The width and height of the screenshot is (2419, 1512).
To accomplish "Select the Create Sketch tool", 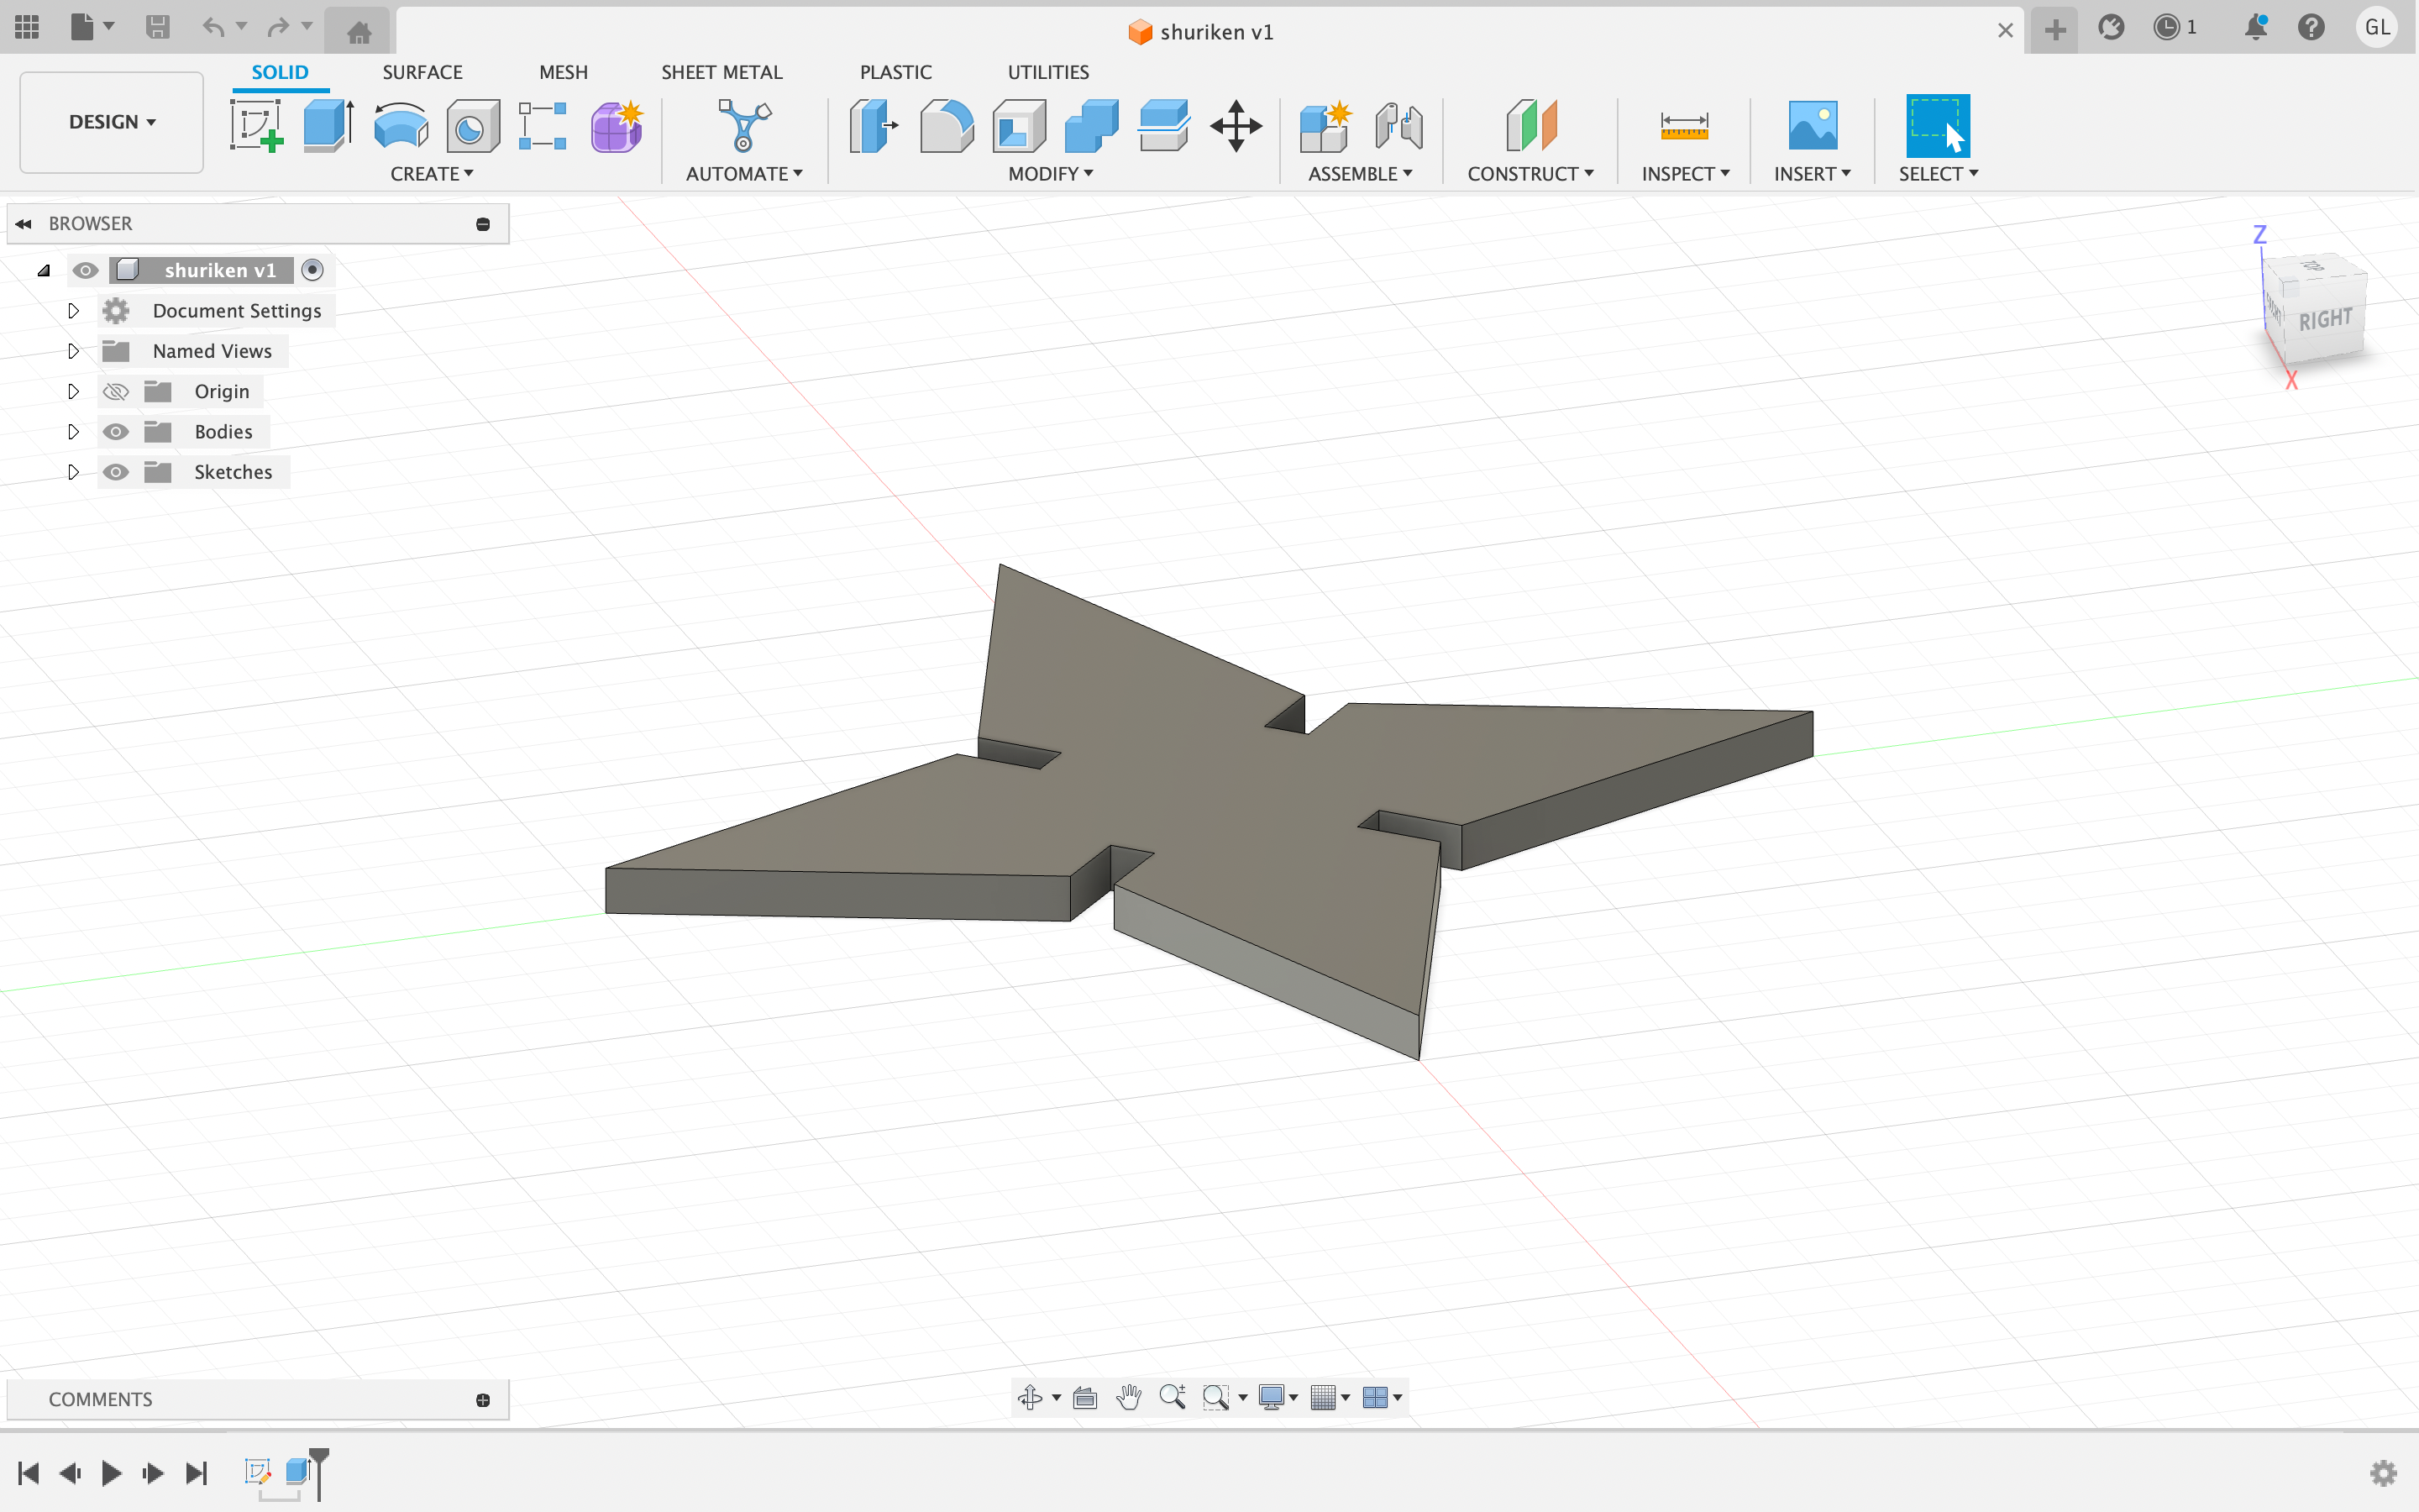I will pyautogui.click(x=256, y=126).
